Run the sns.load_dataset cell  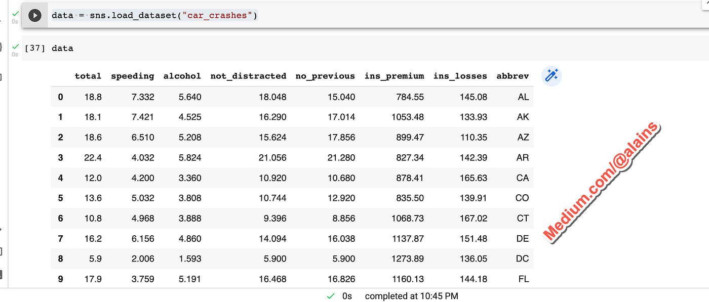click(34, 15)
